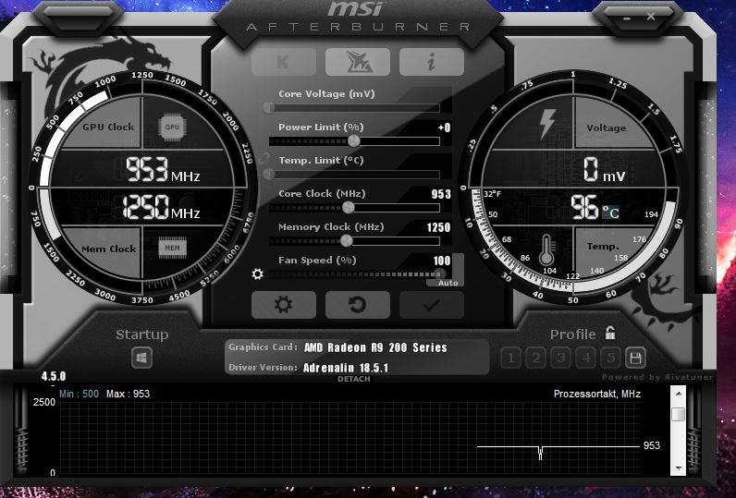This screenshot has height=498, width=736.
Task: Click the Memory Clock value 1250
Action: click(x=438, y=227)
